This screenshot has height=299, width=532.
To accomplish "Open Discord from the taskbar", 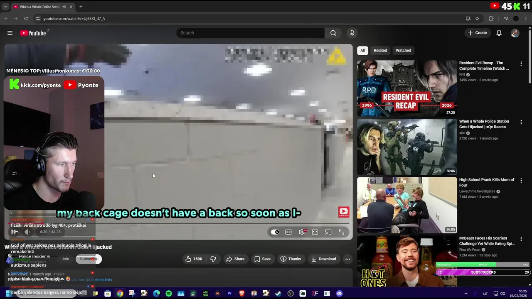I will tap(339, 294).
